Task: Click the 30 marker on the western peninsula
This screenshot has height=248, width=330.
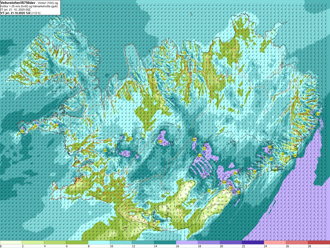Action: point(35,126)
